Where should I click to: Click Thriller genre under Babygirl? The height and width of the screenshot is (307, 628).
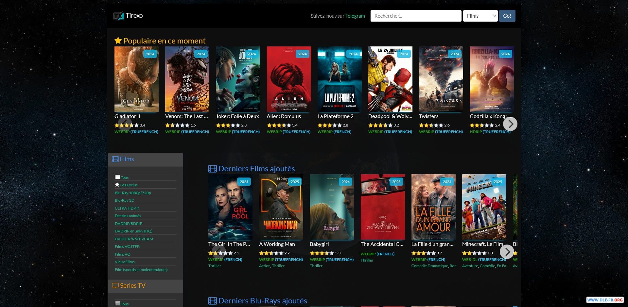pyautogui.click(x=316, y=266)
